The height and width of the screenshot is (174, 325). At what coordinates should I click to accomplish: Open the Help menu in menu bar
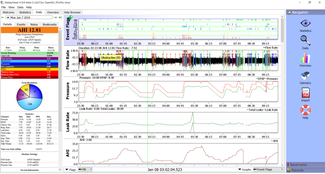pyautogui.click(x=29, y=7)
